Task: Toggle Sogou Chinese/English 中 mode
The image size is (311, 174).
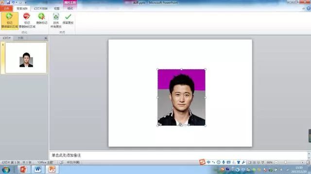Action: pos(208,162)
